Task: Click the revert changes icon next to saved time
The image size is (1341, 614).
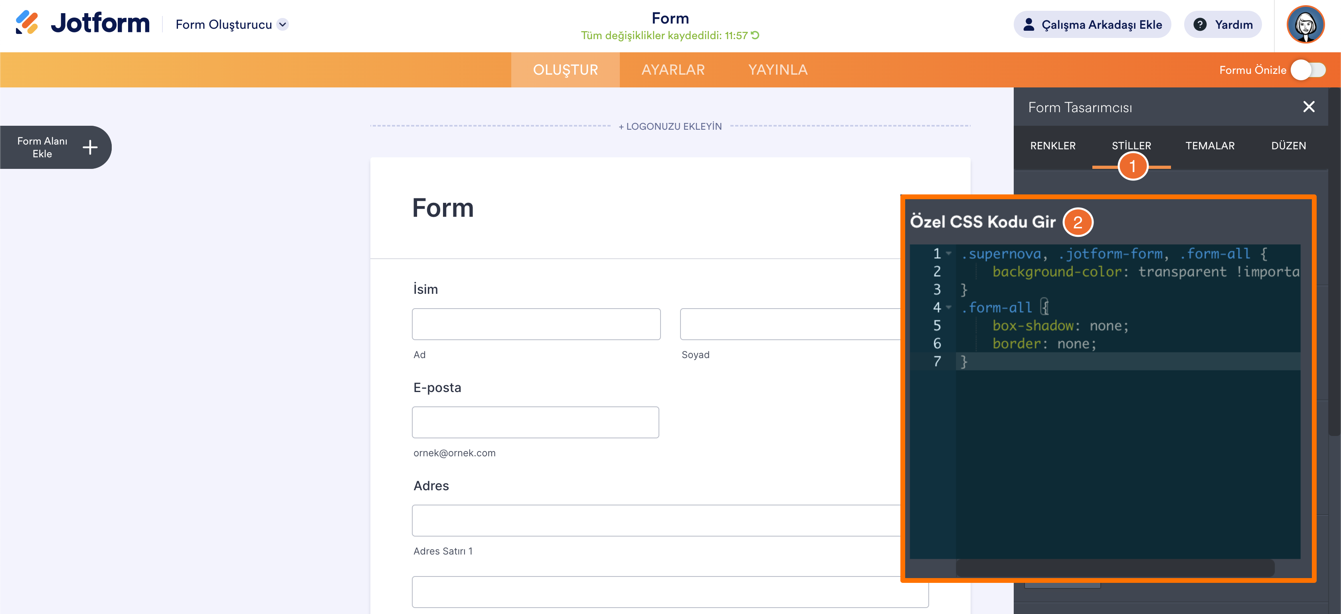Action: click(756, 36)
